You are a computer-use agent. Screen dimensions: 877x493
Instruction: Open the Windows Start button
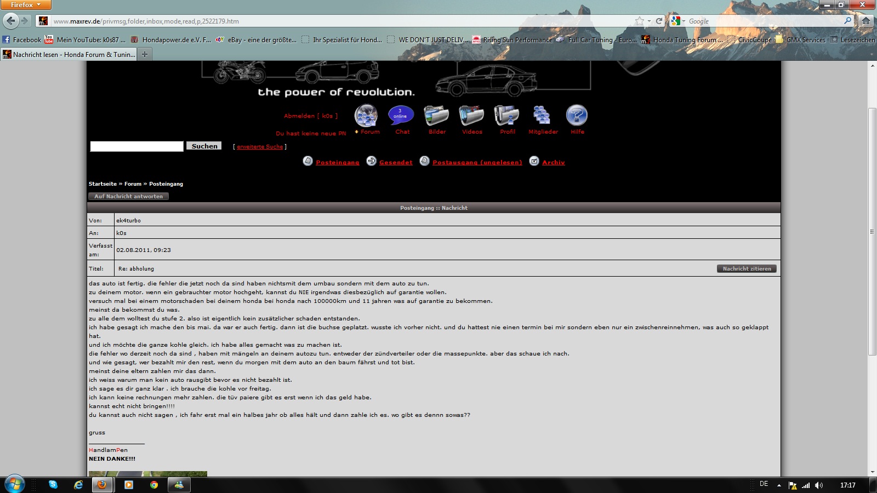[x=14, y=485]
